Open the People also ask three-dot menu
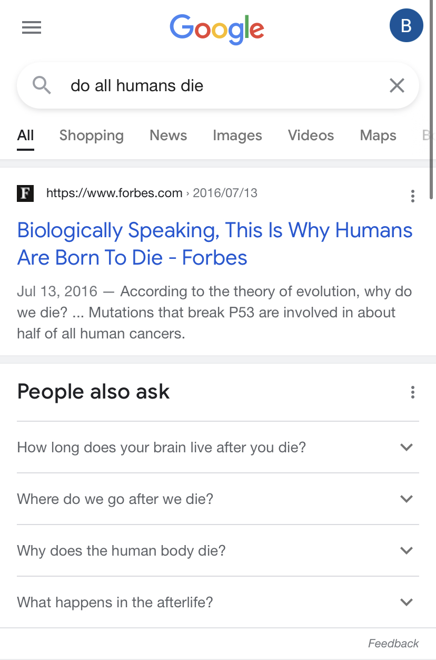 click(x=412, y=392)
